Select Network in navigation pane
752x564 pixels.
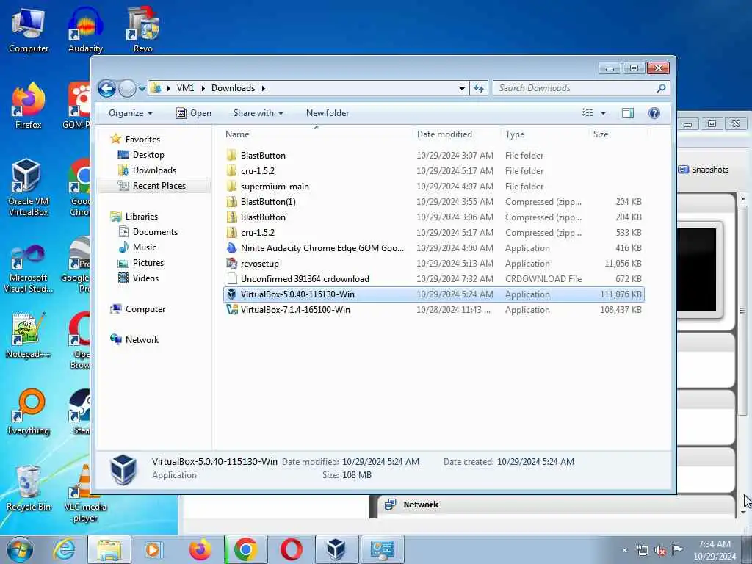[142, 339]
